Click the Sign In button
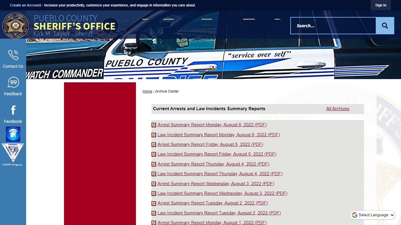The height and width of the screenshot is (225, 401). pos(381,5)
